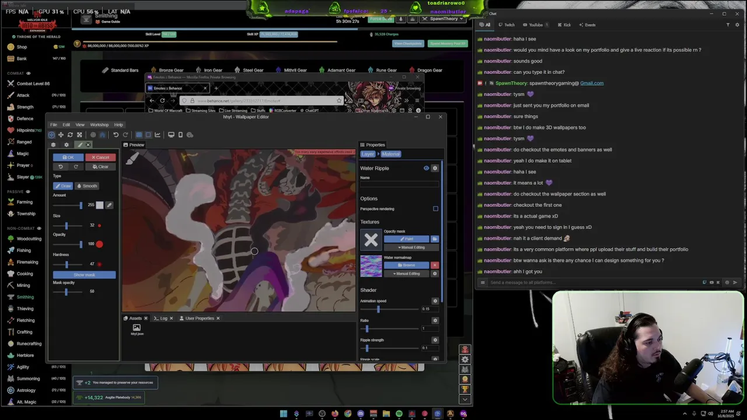This screenshot has height=420, width=747.
Task: Select the hhyt.json asset thumbnail
Action: coord(137,330)
